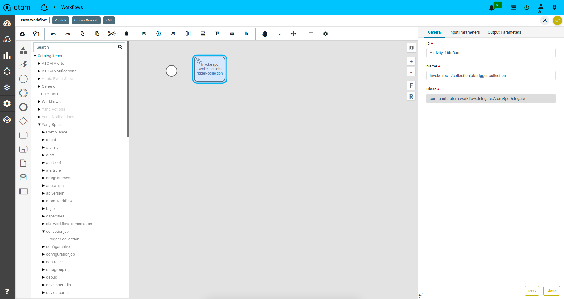Click the Validate button
Viewport: 564px width, 299px height.
[x=61, y=20]
